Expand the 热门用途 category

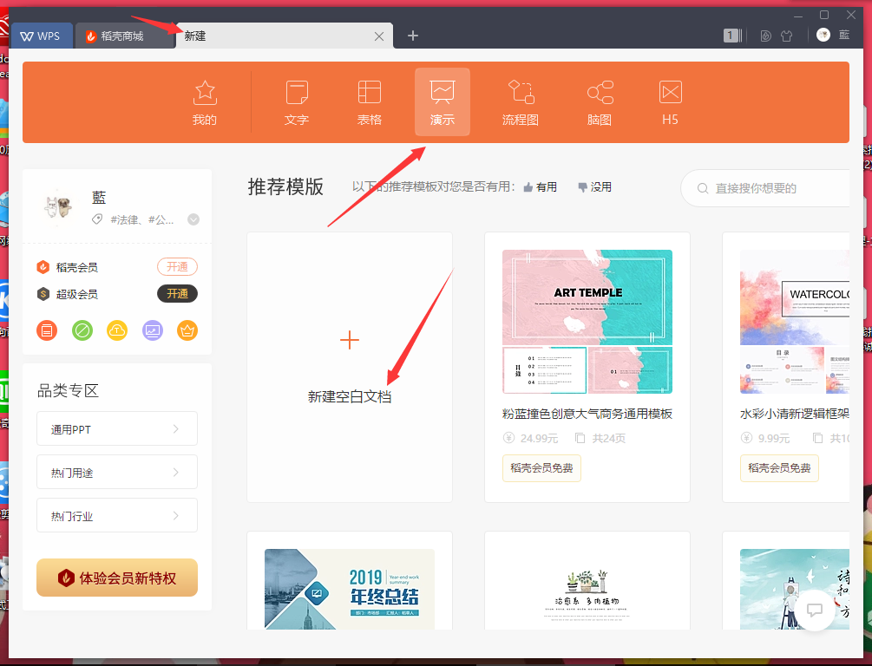click(x=117, y=472)
